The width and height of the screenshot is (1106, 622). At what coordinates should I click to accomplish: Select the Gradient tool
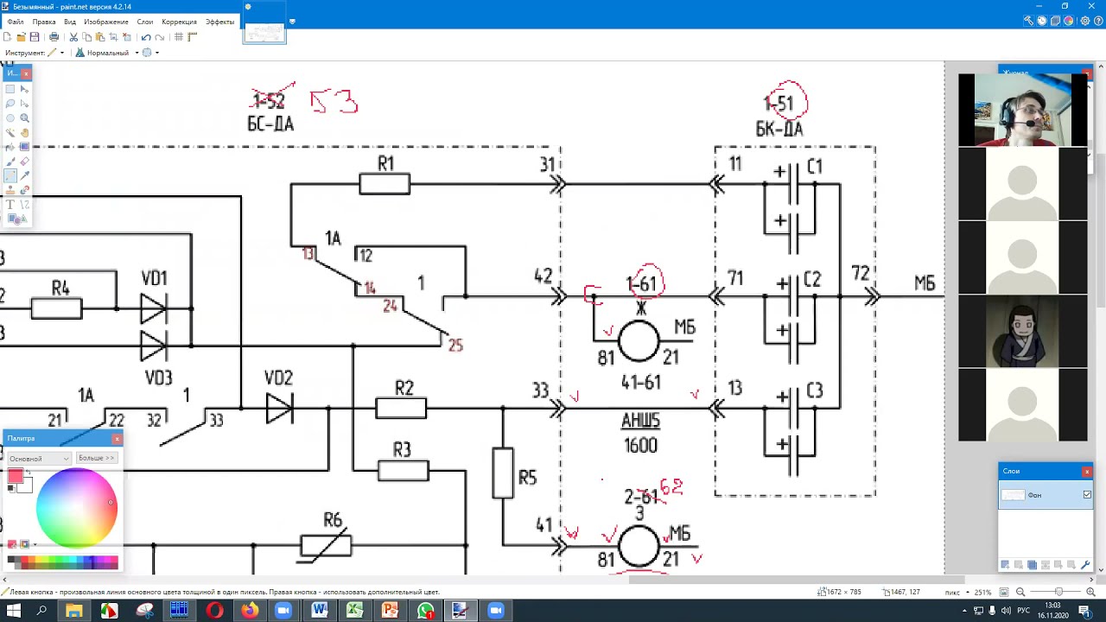24,147
